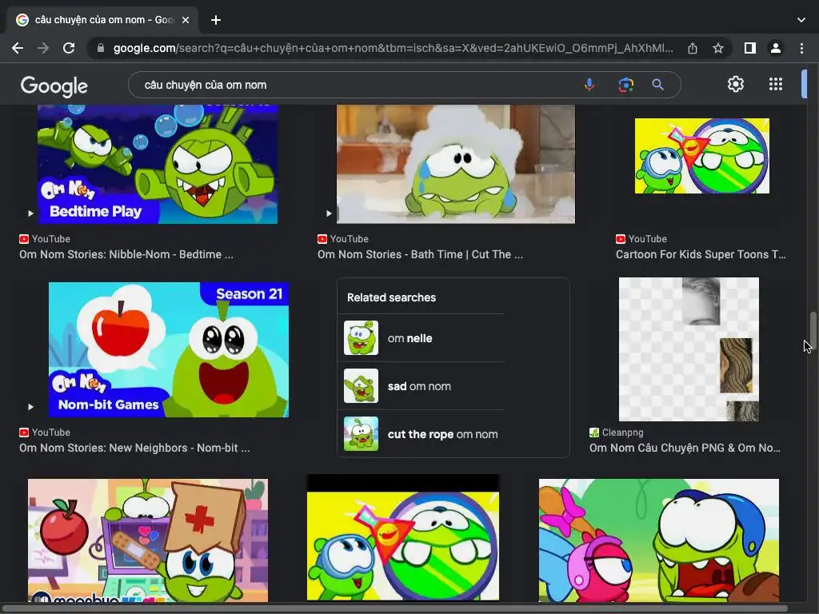Image resolution: width=819 pixels, height=614 pixels.
Task: Click the magnifier search button
Action: [657, 85]
